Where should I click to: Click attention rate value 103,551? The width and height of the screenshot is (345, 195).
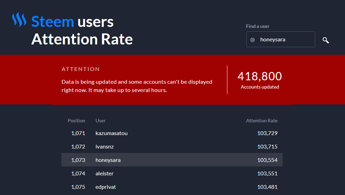(267, 173)
